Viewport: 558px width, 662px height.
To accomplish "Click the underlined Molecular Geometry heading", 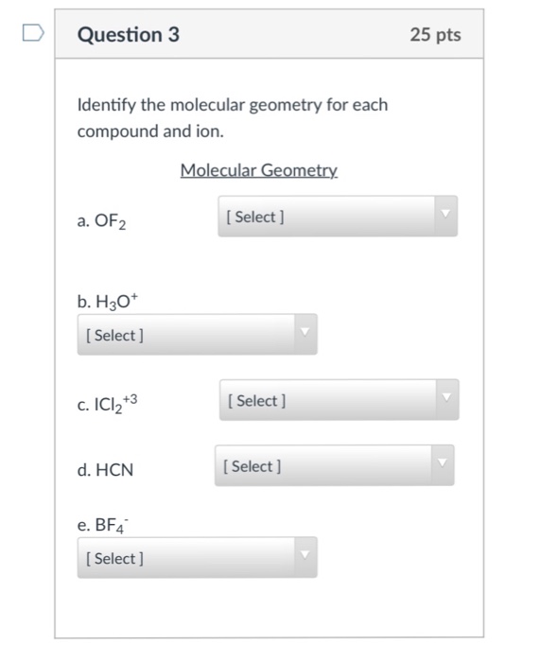I will tap(259, 170).
